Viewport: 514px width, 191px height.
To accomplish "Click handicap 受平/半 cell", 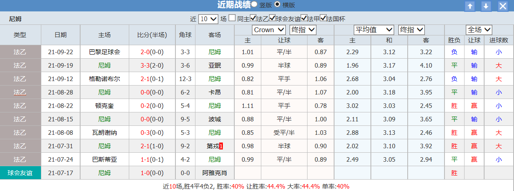I will point(284,133).
